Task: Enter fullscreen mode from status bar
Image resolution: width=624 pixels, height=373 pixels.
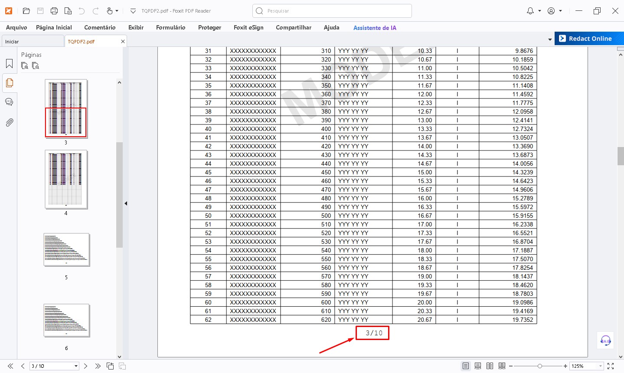Action: [611, 366]
